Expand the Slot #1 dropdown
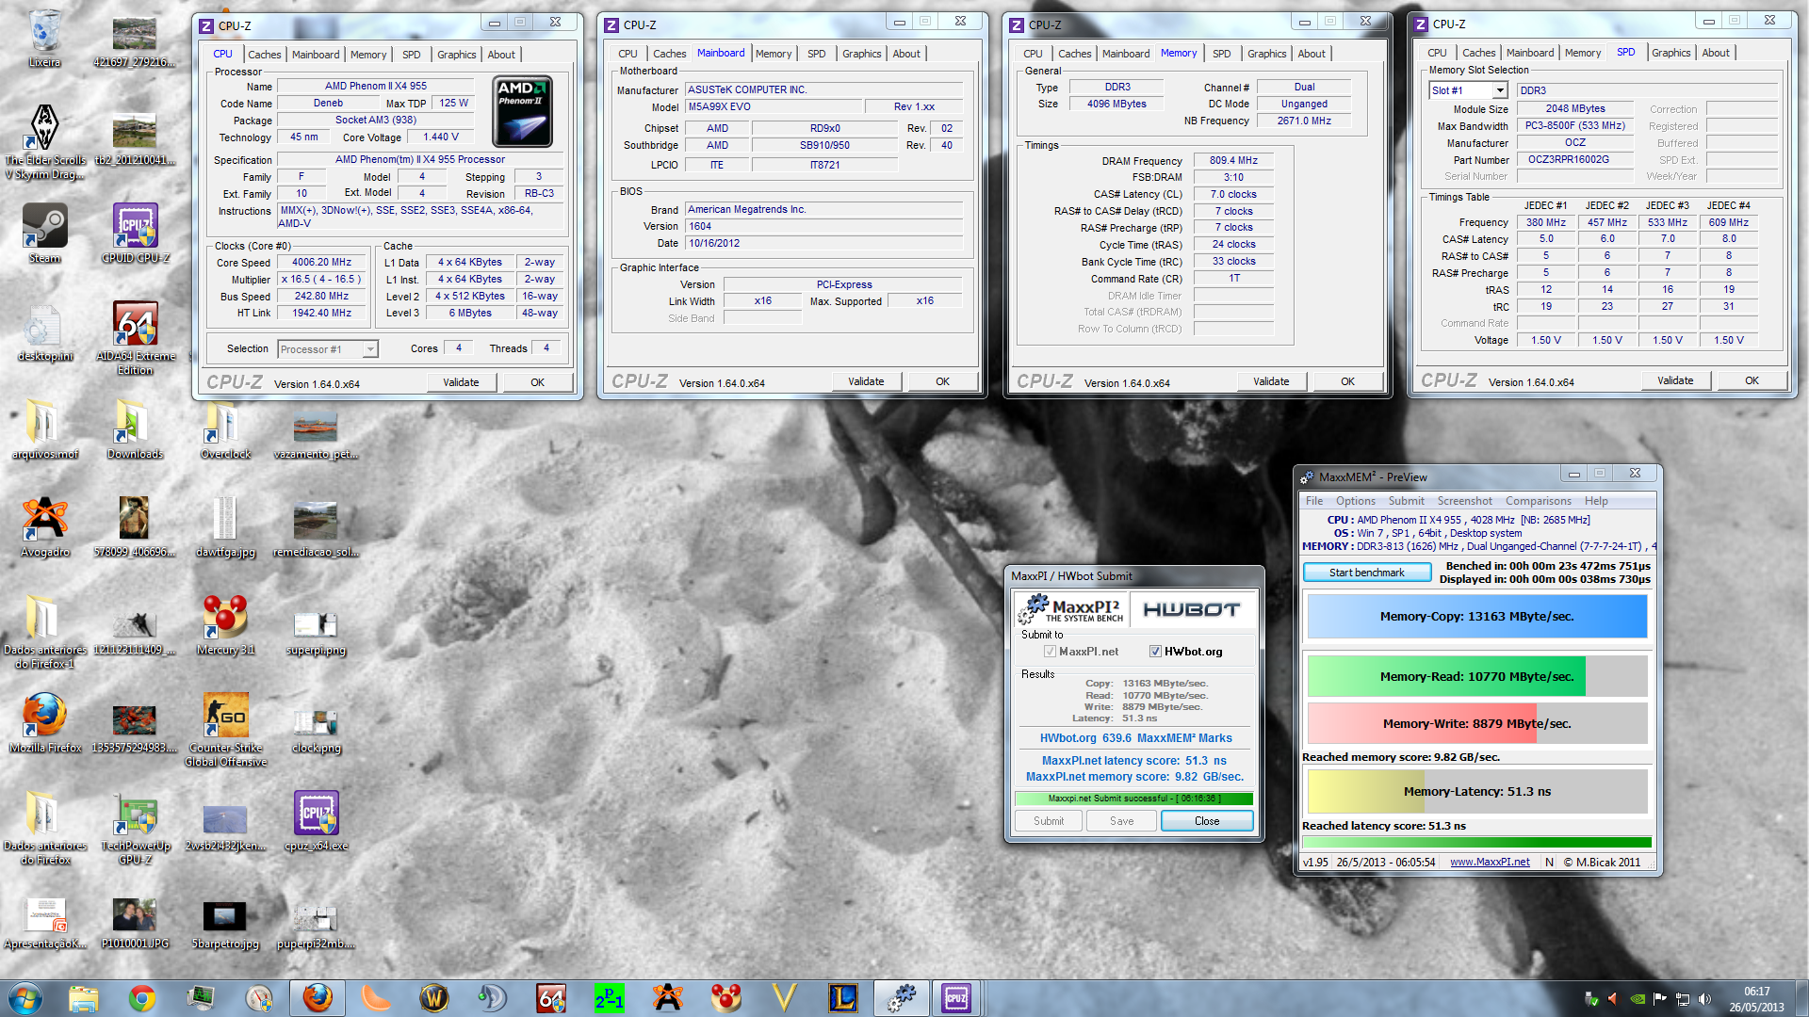 [1500, 91]
